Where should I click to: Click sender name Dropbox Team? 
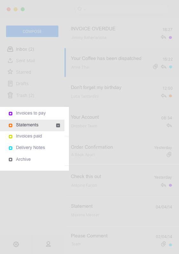(x=84, y=126)
